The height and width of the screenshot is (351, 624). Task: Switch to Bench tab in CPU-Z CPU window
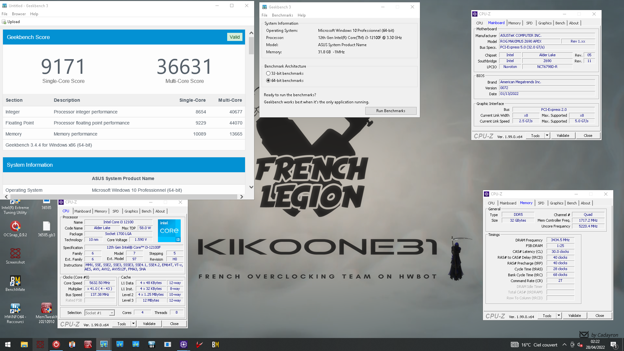[147, 211]
